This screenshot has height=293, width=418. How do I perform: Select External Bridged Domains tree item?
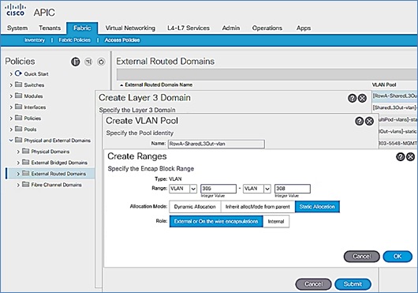pos(59,163)
